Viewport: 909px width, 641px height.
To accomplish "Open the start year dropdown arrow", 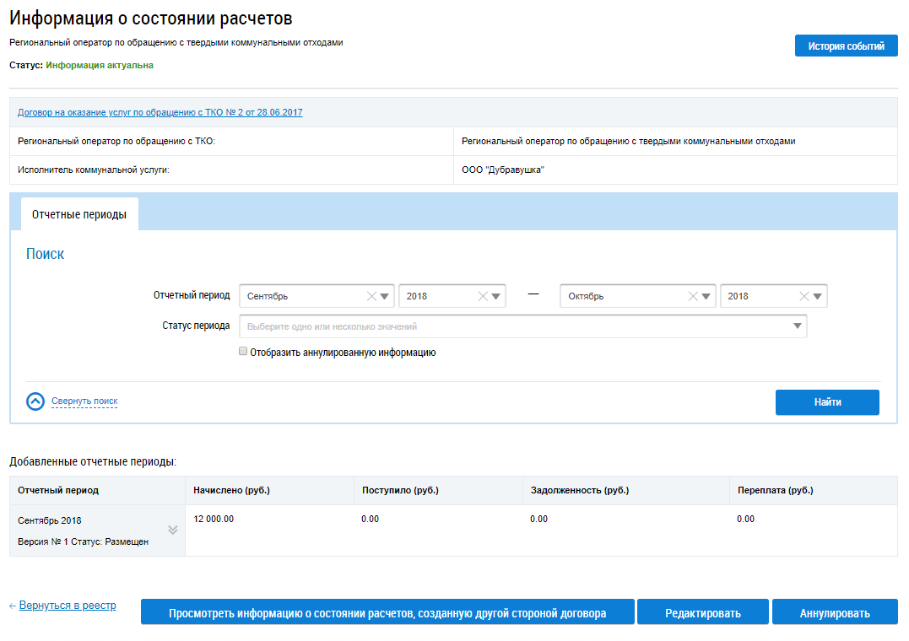I will (x=496, y=296).
